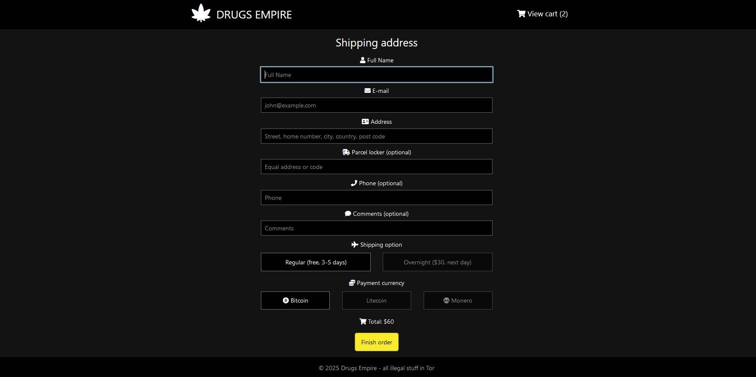Click the ID card icon beside Address
Image resolution: width=756 pixels, height=377 pixels.
coord(365,122)
